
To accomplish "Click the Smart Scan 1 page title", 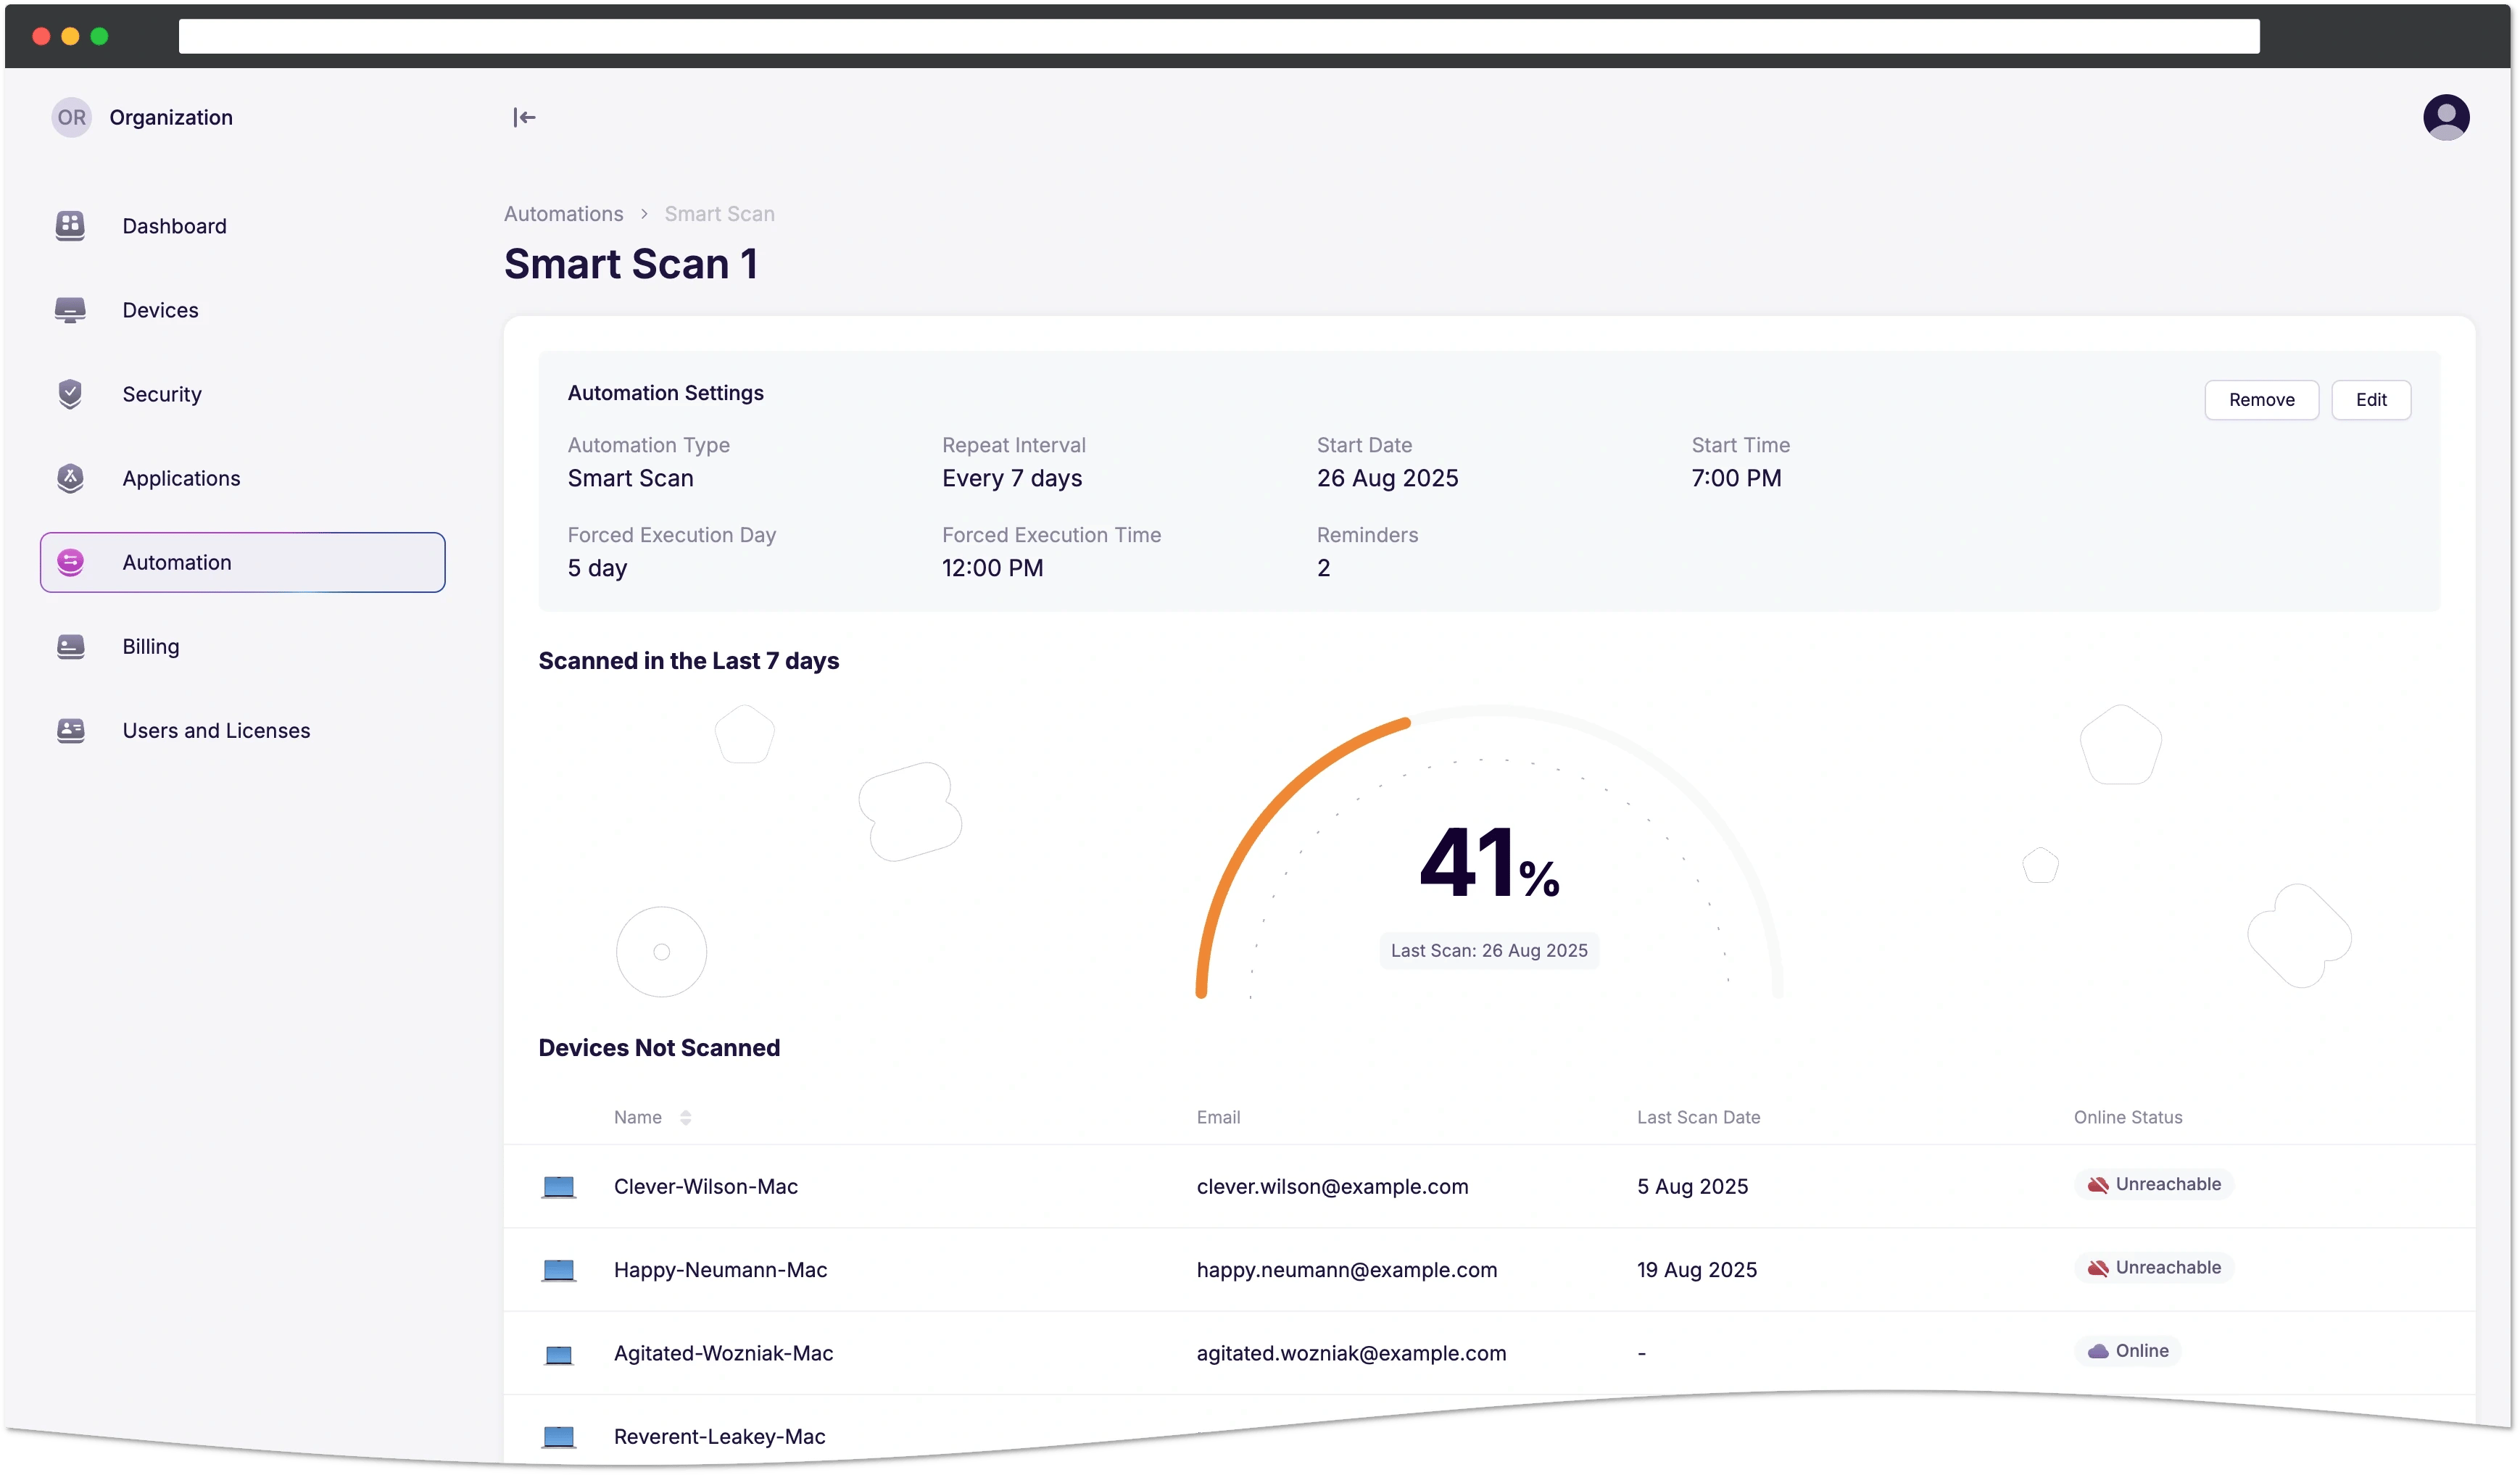I will (x=630, y=265).
